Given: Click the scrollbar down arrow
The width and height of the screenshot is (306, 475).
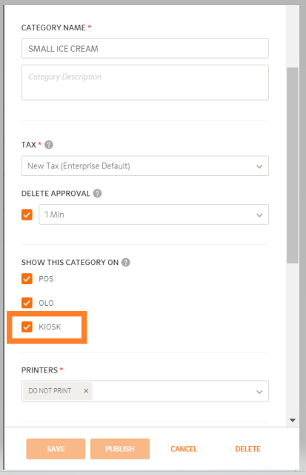Looking at the screenshot, I should click(x=293, y=420).
